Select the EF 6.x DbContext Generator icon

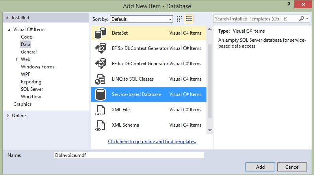[100, 64]
